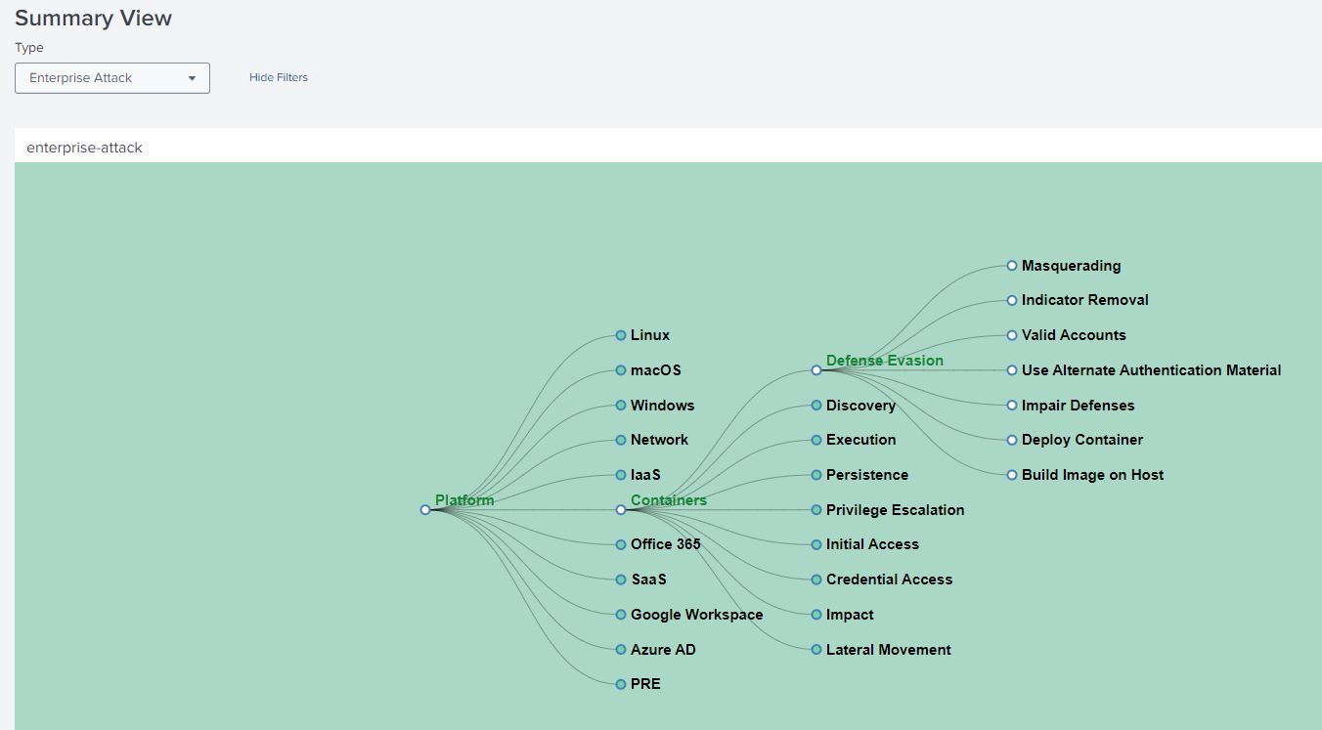The width and height of the screenshot is (1322, 730).
Task: Expand the Google Workspace node circle
Action: tap(621, 615)
